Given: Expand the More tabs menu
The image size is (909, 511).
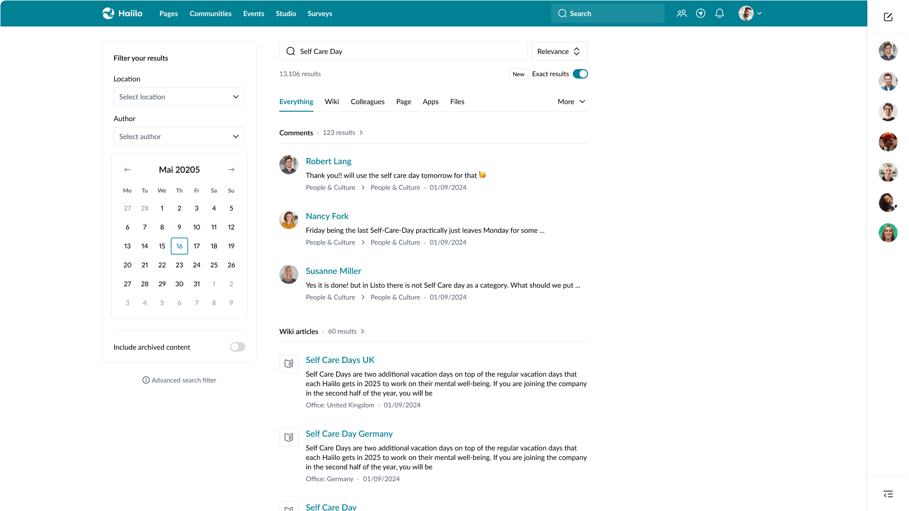Looking at the screenshot, I should [x=571, y=102].
